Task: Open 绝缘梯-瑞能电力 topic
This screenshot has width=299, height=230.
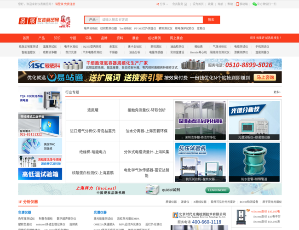Action: coord(93,152)
